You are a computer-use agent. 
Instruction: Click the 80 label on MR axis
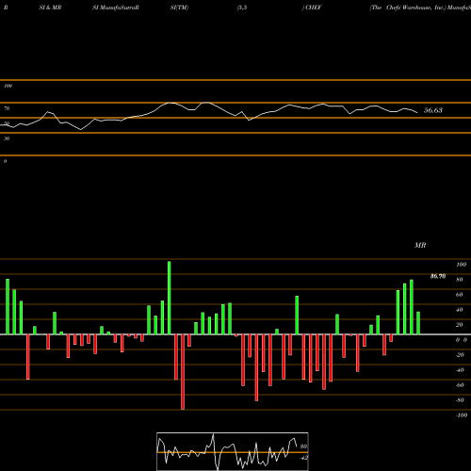tap(460, 280)
